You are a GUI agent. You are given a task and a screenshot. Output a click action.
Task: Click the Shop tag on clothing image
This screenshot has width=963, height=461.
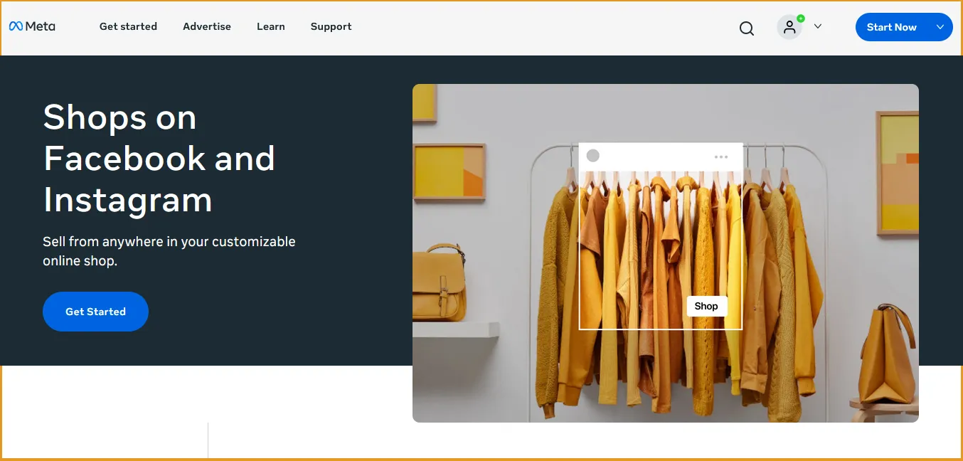pyautogui.click(x=706, y=306)
